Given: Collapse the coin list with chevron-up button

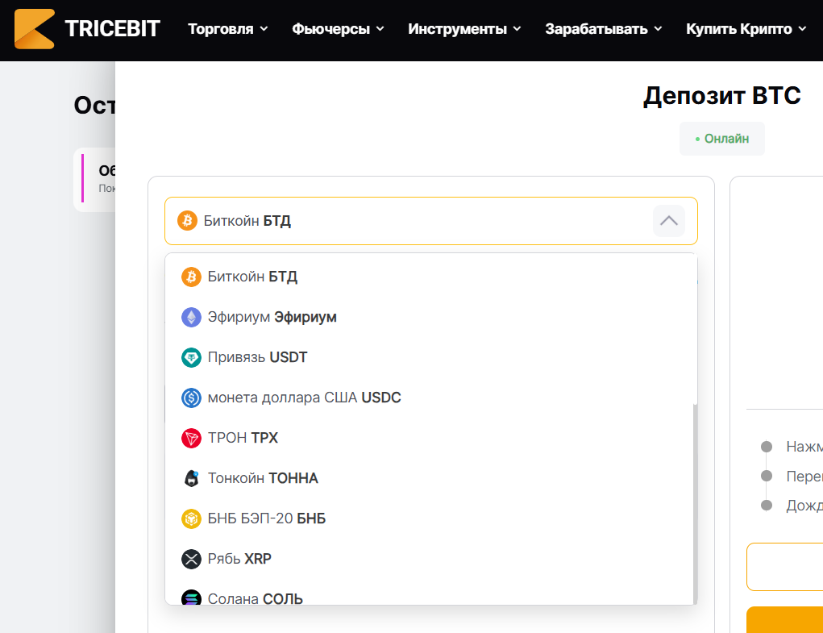Looking at the screenshot, I should (669, 221).
